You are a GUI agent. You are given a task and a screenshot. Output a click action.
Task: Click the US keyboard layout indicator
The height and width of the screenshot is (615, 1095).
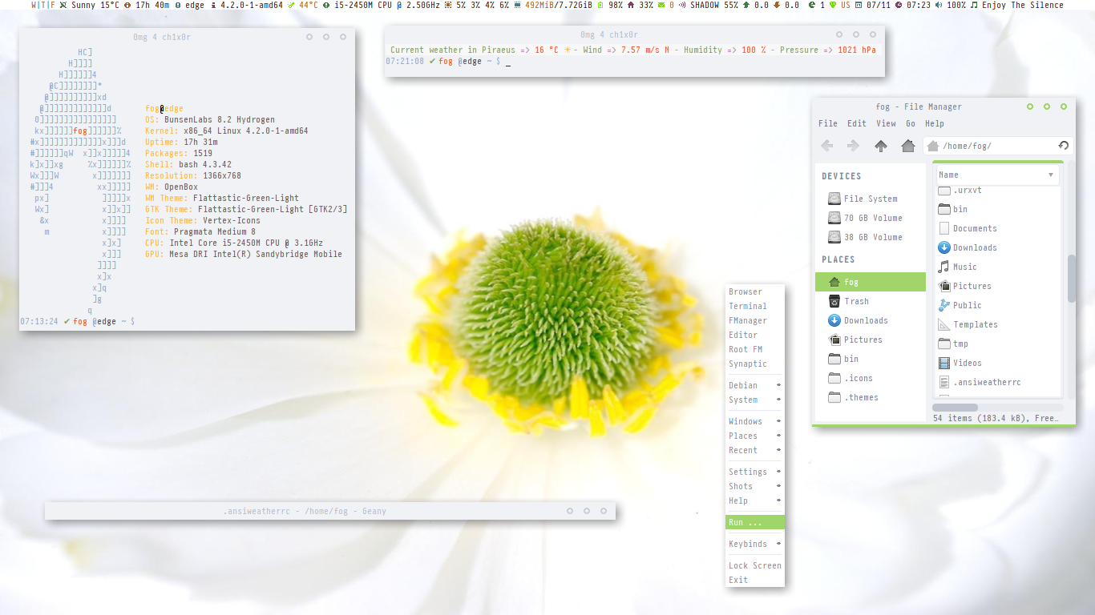tap(840, 5)
